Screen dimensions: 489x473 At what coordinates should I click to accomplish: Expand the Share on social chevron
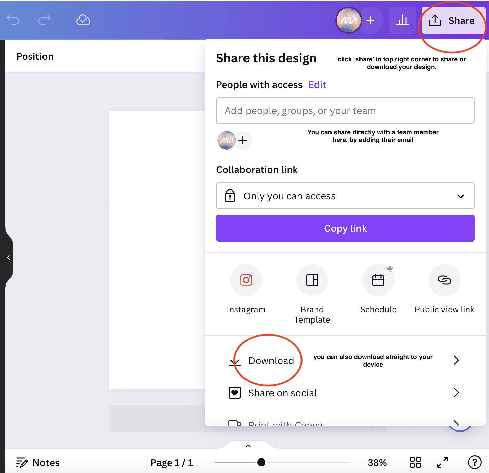(x=456, y=393)
